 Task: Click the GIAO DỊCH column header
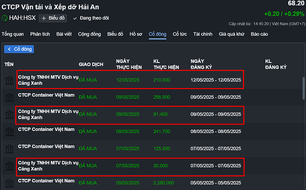point(91,64)
